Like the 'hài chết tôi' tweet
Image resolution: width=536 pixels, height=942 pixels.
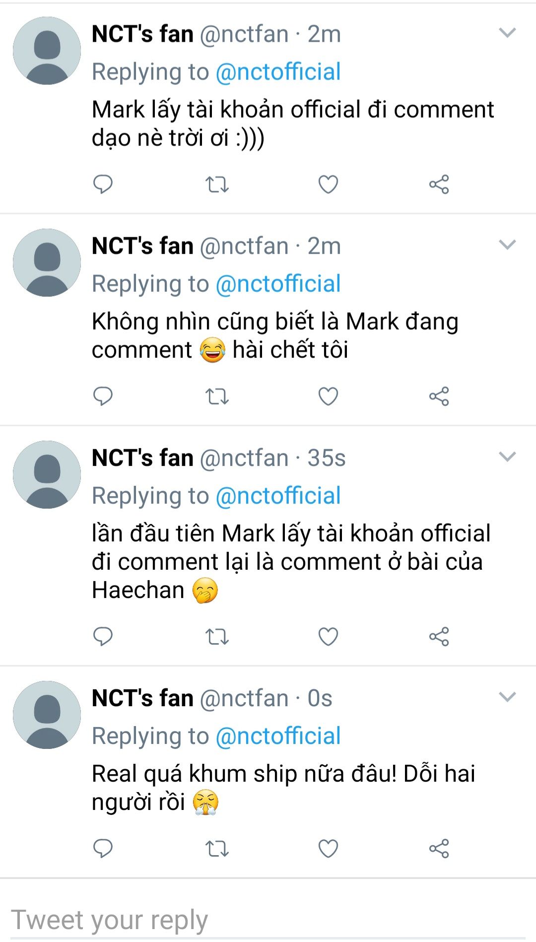click(x=328, y=396)
